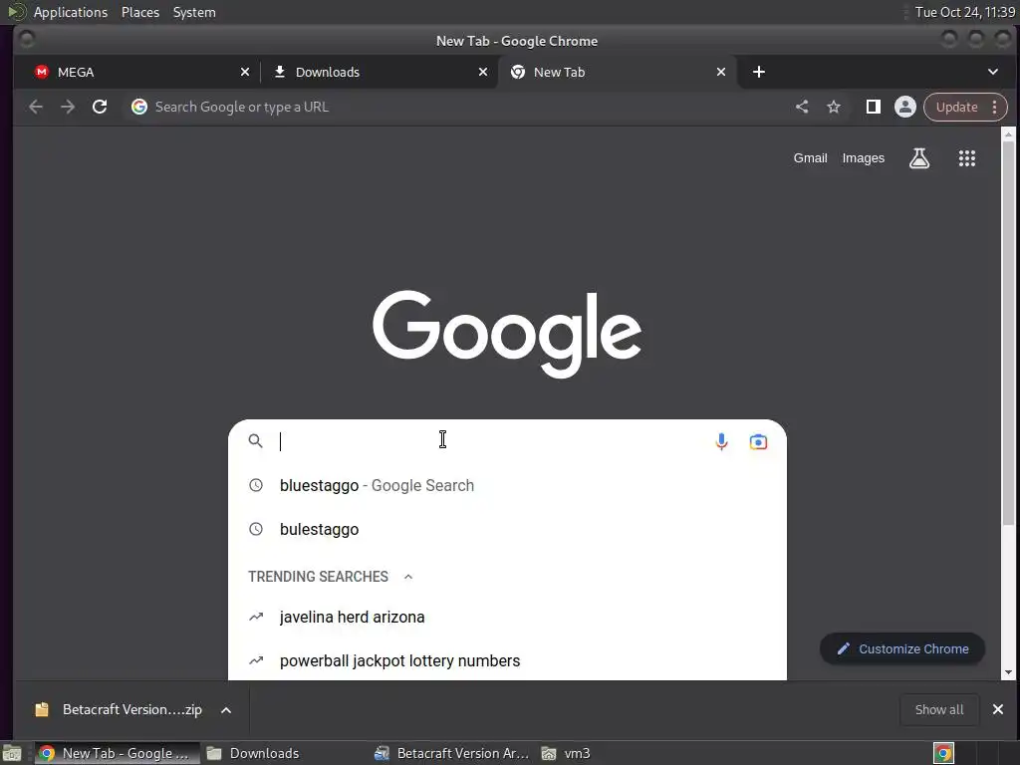Expand Betacraft download options chevron
This screenshot has height=765, width=1020.
(x=226, y=710)
